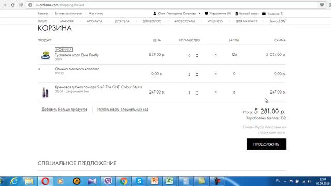The height and width of the screenshot is (186, 331).
Task: Click the total 5 281,00 р.
Action: 270,111
